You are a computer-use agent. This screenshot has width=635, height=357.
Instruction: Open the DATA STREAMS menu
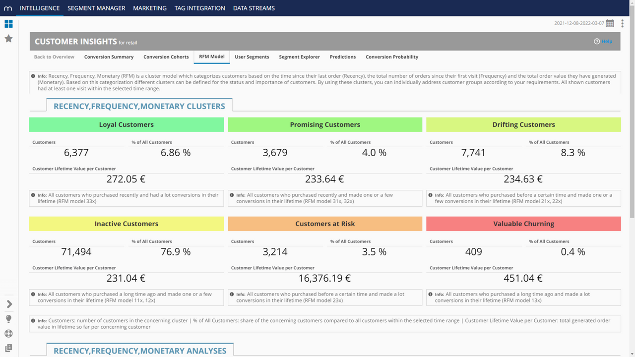(254, 8)
